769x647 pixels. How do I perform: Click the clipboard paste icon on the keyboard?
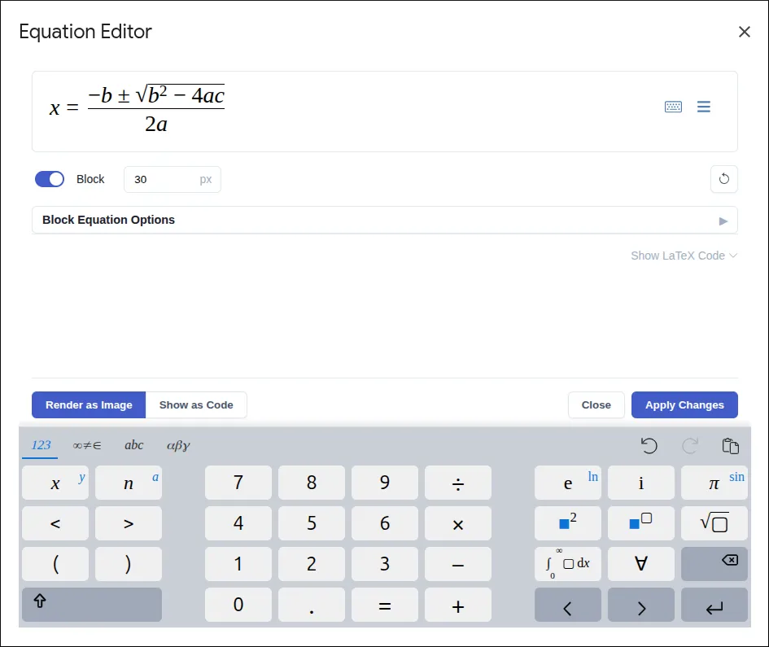point(730,445)
